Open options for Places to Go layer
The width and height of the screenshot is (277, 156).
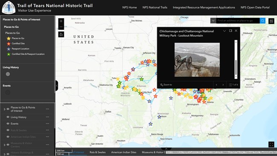[47, 109]
